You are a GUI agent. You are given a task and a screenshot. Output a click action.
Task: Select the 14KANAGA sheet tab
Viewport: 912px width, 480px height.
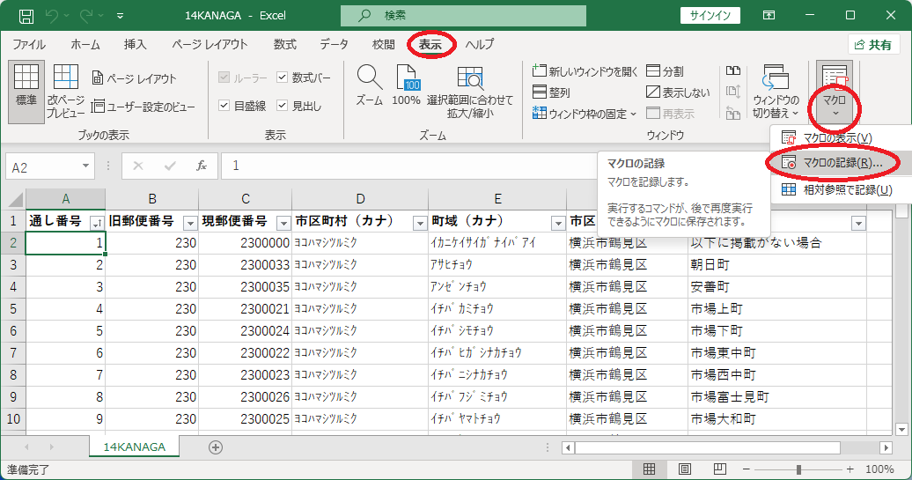(x=135, y=447)
